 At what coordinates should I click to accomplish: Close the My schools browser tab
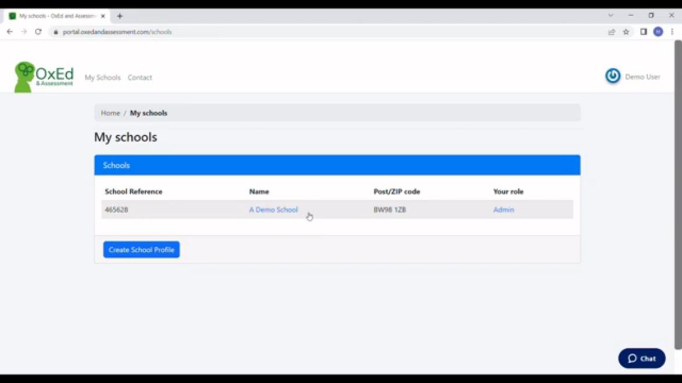(x=103, y=16)
